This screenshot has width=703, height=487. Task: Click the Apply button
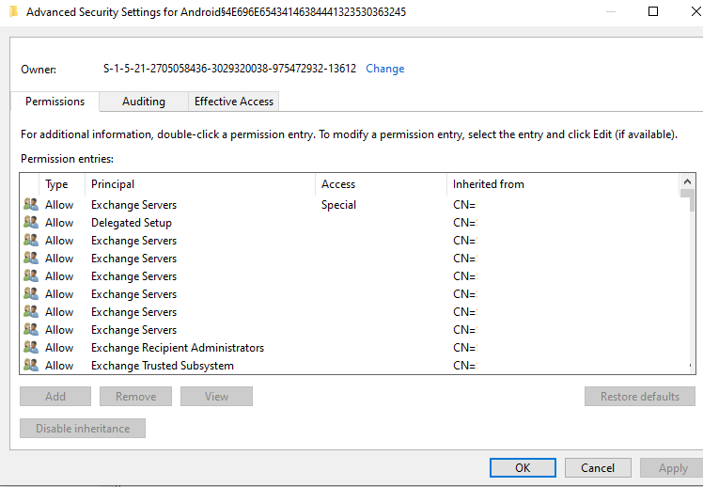coord(673,467)
